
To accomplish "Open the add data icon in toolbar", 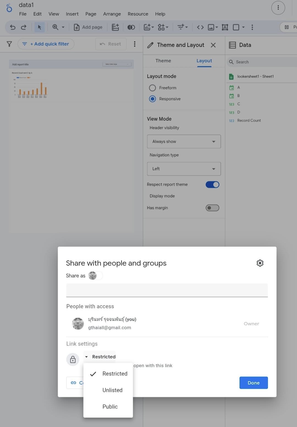I will [x=115, y=27].
